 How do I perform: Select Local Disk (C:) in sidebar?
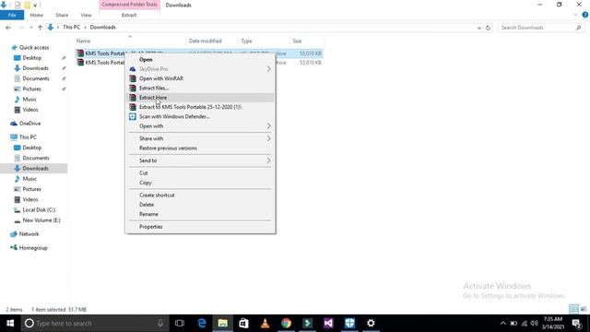pyautogui.click(x=39, y=210)
